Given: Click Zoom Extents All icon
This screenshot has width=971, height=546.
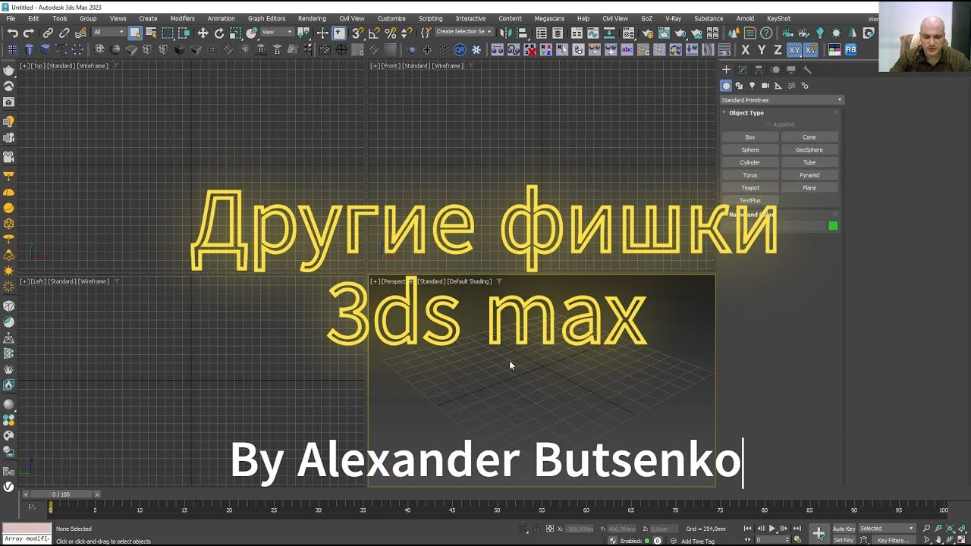Looking at the screenshot, I should 962,529.
